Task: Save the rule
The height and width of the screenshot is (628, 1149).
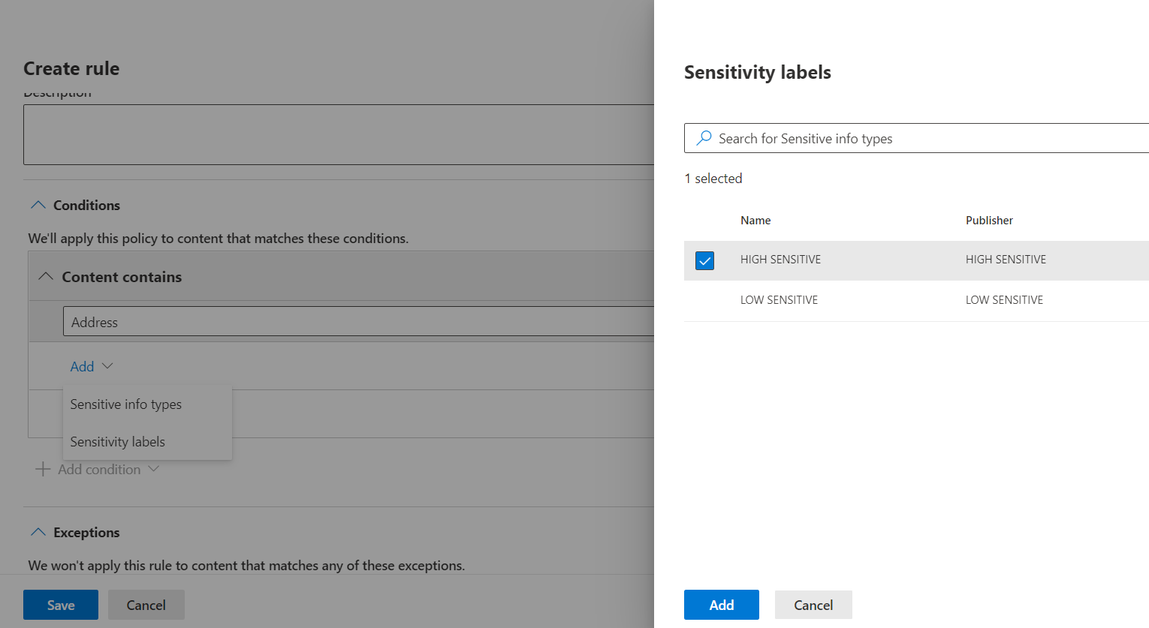Action: coord(61,605)
